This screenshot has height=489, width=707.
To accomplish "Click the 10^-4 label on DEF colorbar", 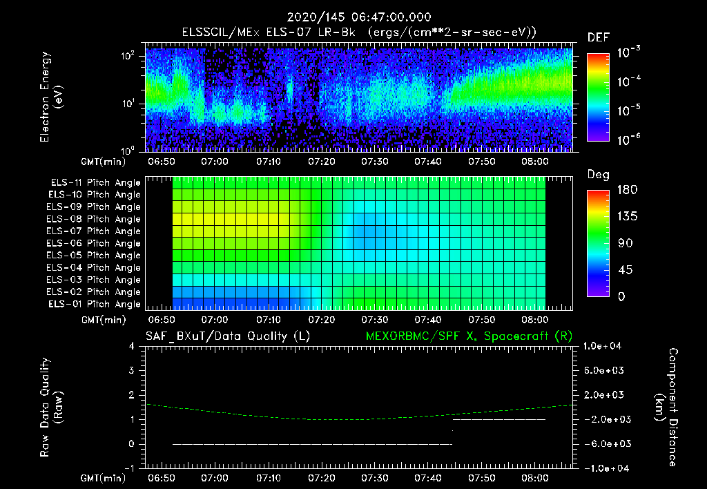I will point(628,81).
